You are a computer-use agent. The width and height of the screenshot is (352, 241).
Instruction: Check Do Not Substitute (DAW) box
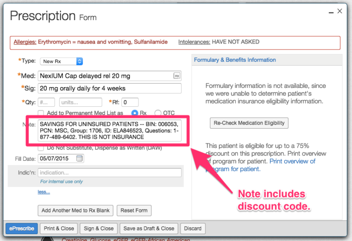(x=41, y=148)
